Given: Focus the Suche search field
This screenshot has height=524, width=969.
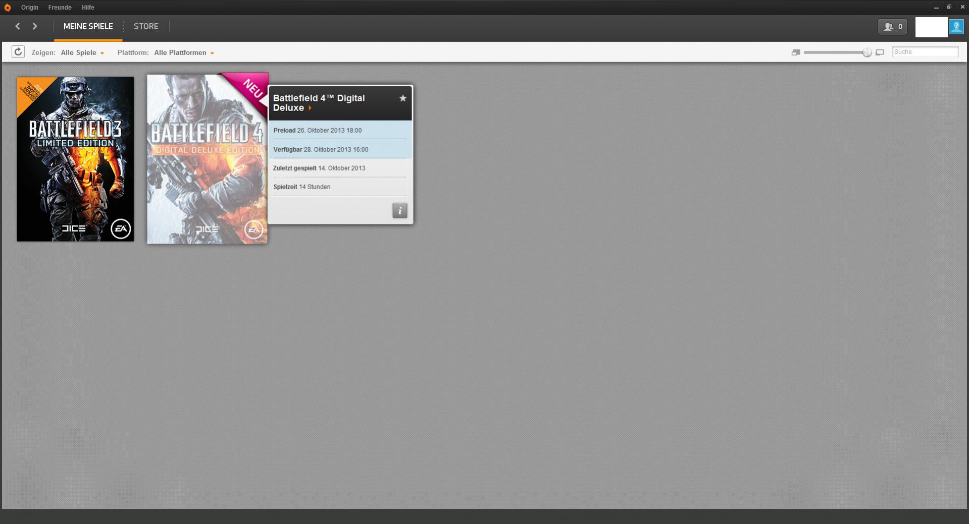Looking at the screenshot, I should (925, 52).
